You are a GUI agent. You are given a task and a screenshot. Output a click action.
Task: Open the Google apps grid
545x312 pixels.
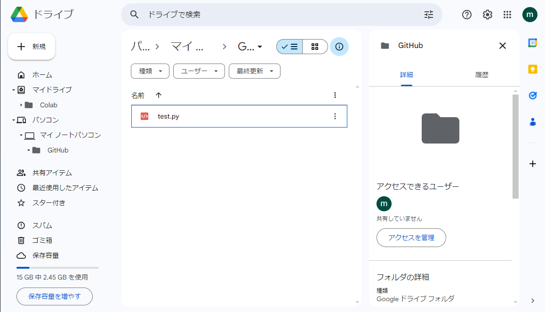(x=507, y=15)
